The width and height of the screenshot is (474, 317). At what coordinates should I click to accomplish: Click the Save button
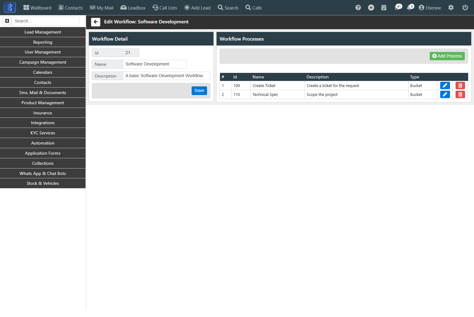[199, 91]
